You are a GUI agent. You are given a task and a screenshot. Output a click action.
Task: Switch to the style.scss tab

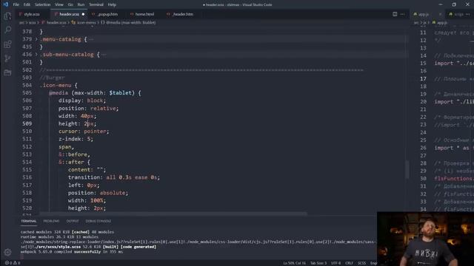pyautogui.click(x=31, y=14)
